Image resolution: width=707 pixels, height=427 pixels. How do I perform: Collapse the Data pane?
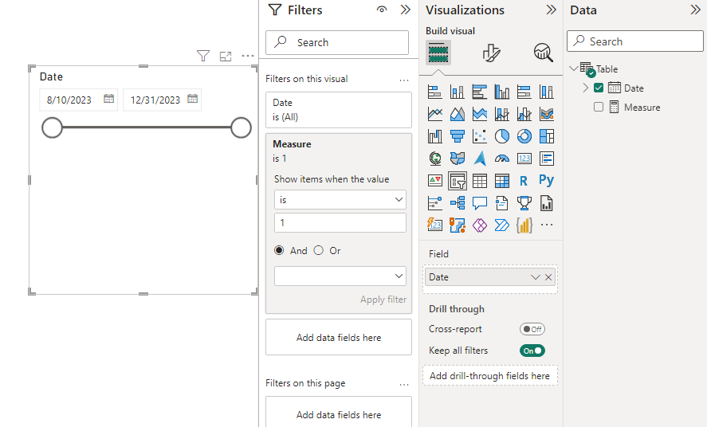click(x=695, y=10)
